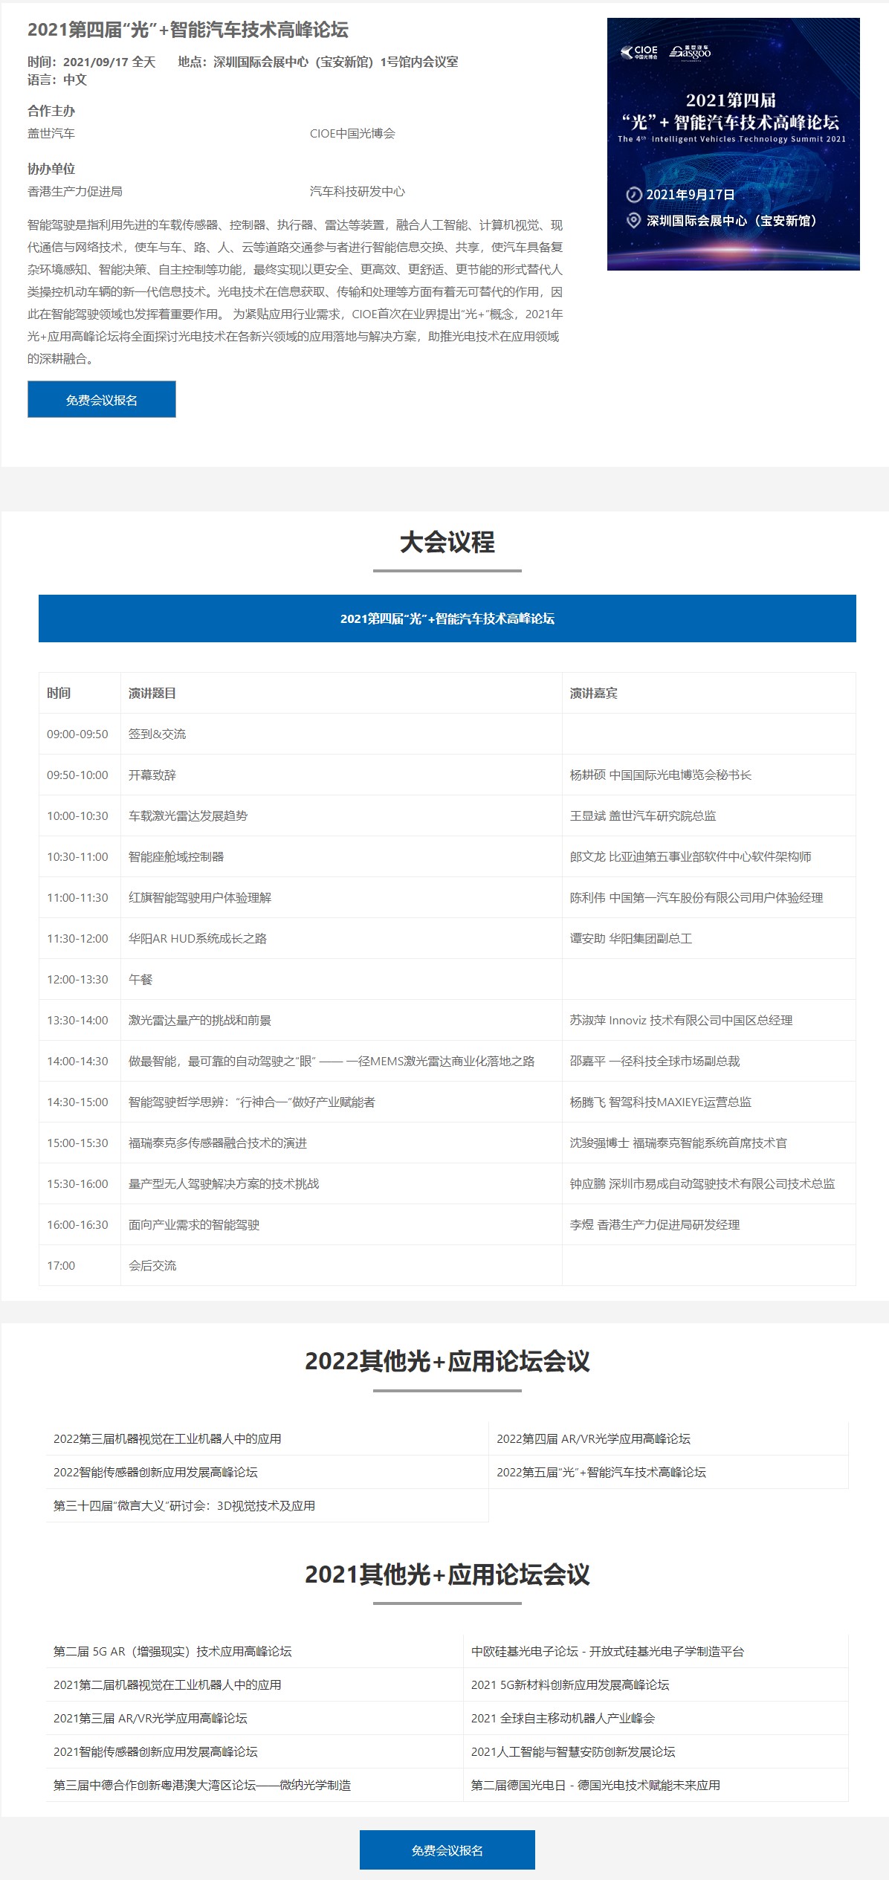Click speaker 苏淑萍 Innoviz entry
This screenshot has width=889, height=1880.
(x=682, y=1020)
